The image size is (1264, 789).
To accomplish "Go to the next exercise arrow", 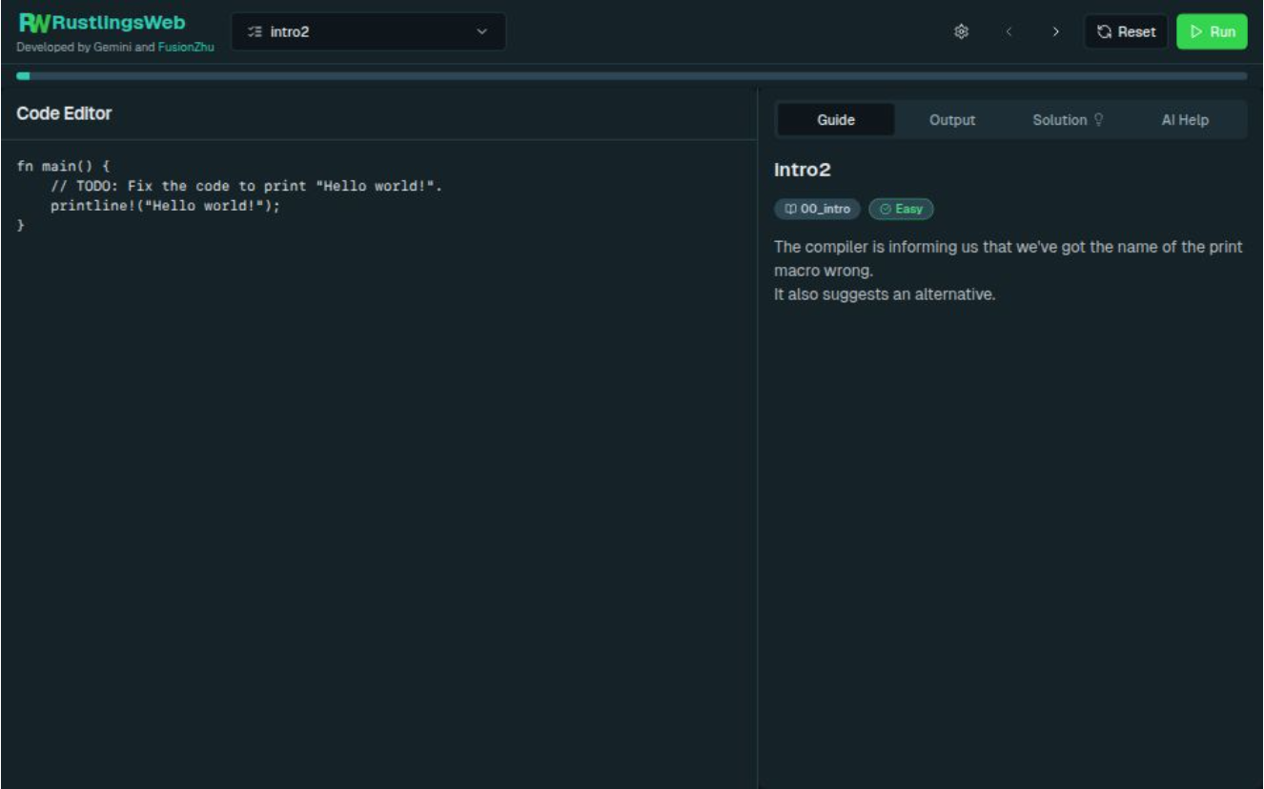I will (x=1055, y=31).
